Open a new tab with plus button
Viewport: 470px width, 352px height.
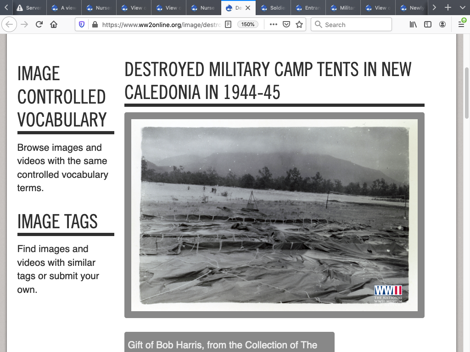(x=448, y=8)
